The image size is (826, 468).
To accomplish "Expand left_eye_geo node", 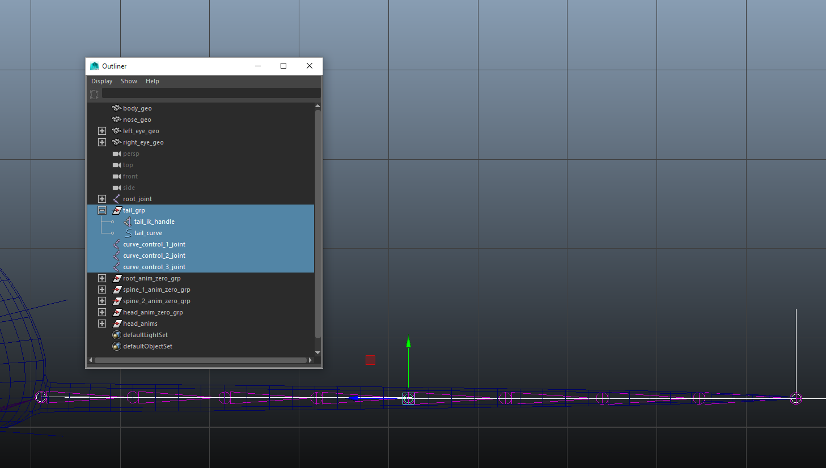I will pos(102,131).
